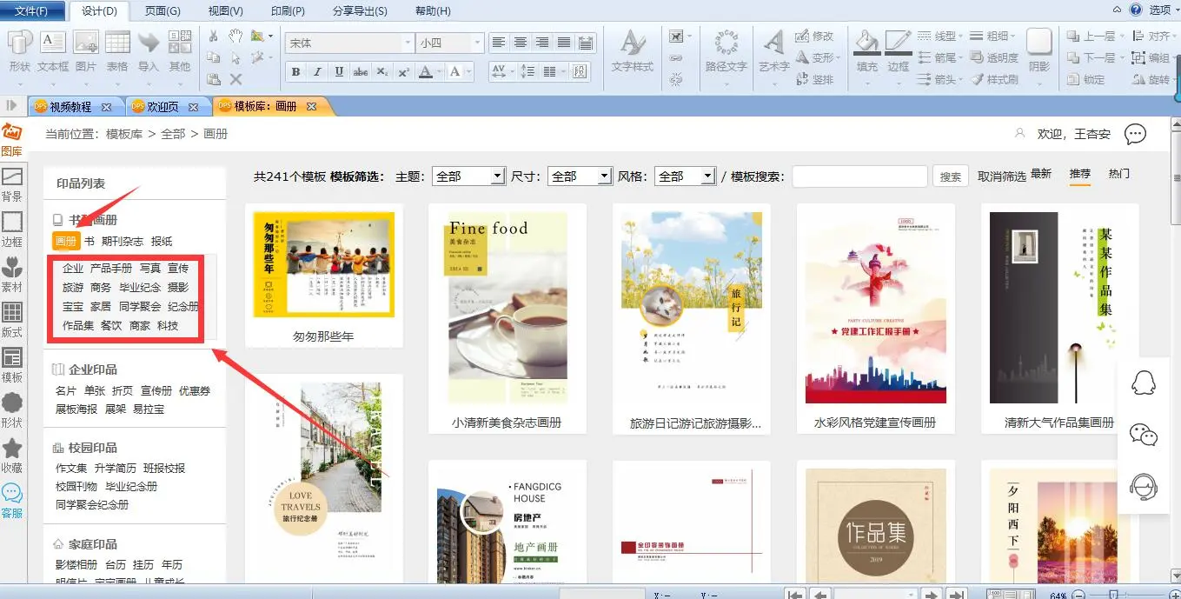Expand the 主题 filter dropdown
Viewport: 1181px width, 599px height.
coord(498,176)
